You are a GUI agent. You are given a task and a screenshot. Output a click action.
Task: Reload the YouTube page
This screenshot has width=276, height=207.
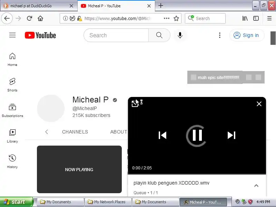coord(29,18)
